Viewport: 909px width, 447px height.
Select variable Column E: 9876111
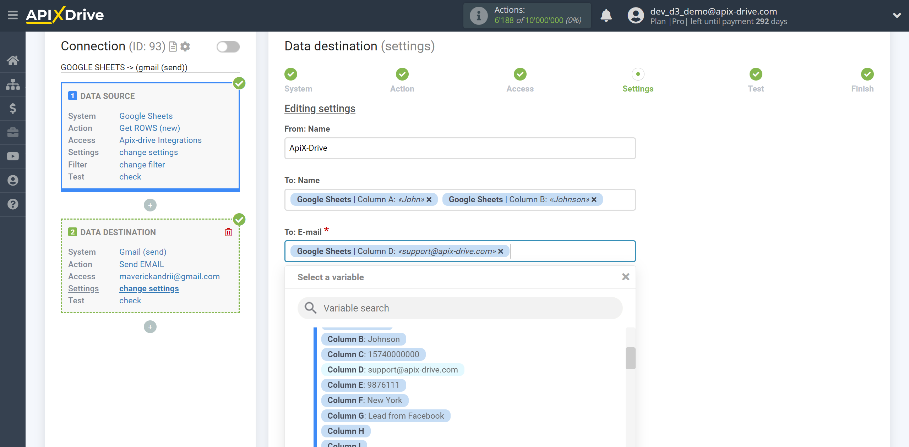[363, 385]
